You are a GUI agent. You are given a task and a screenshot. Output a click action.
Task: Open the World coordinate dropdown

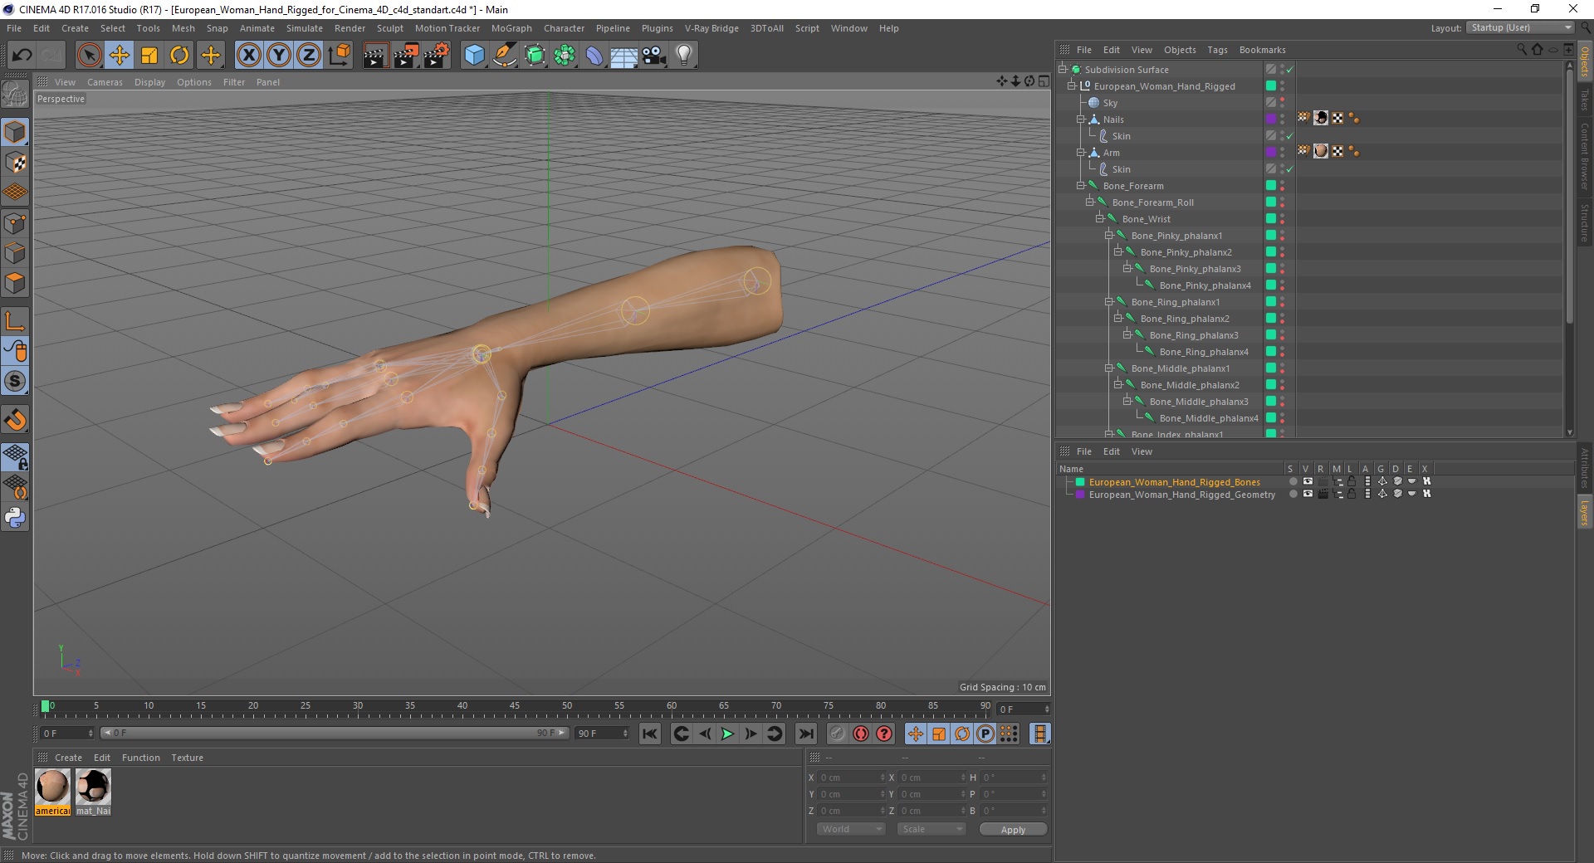click(x=851, y=829)
